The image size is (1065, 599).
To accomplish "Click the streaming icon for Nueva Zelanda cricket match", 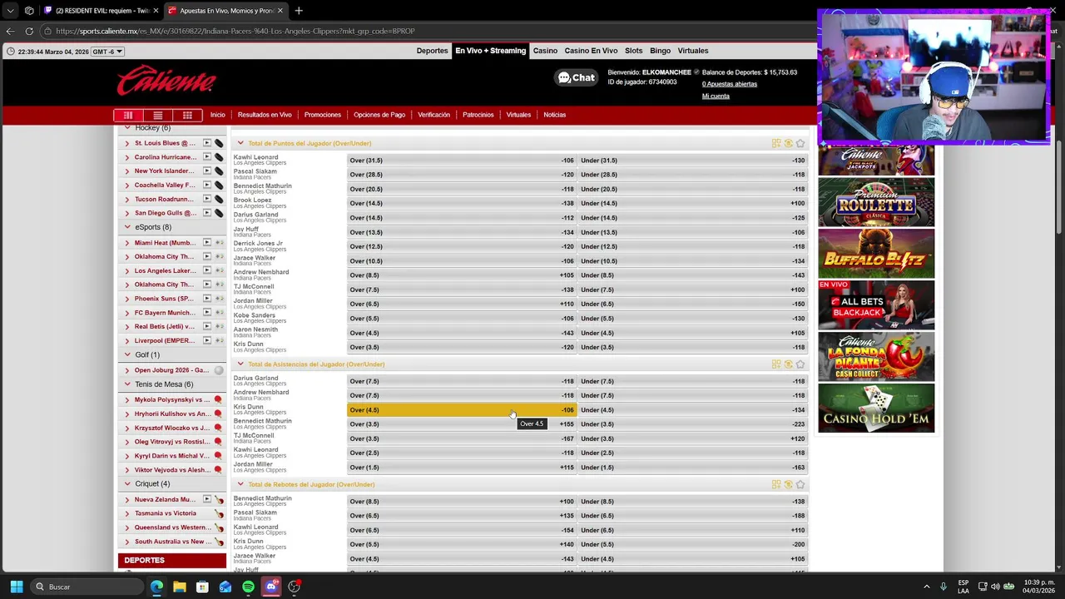I will [207, 499].
